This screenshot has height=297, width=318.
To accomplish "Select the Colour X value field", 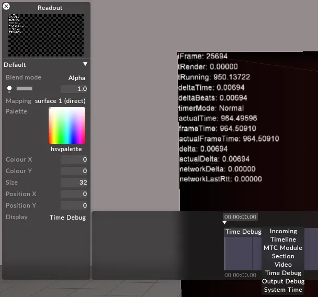I will point(74,159).
